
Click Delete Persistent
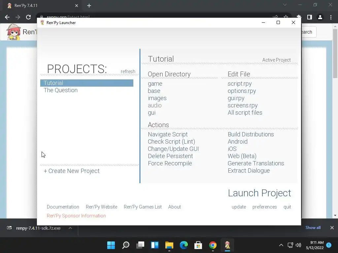click(x=170, y=156)
